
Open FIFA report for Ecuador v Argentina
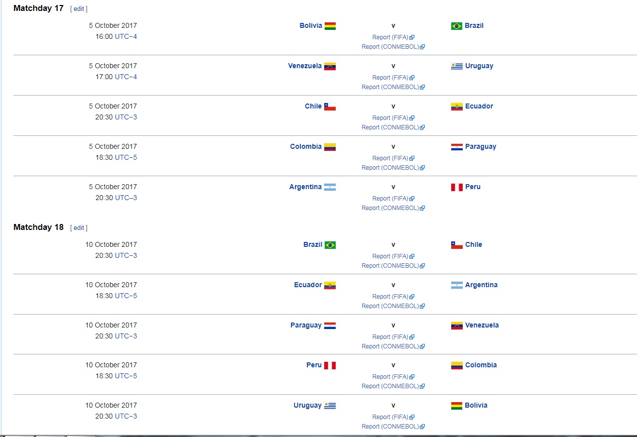tap(390, 297)
